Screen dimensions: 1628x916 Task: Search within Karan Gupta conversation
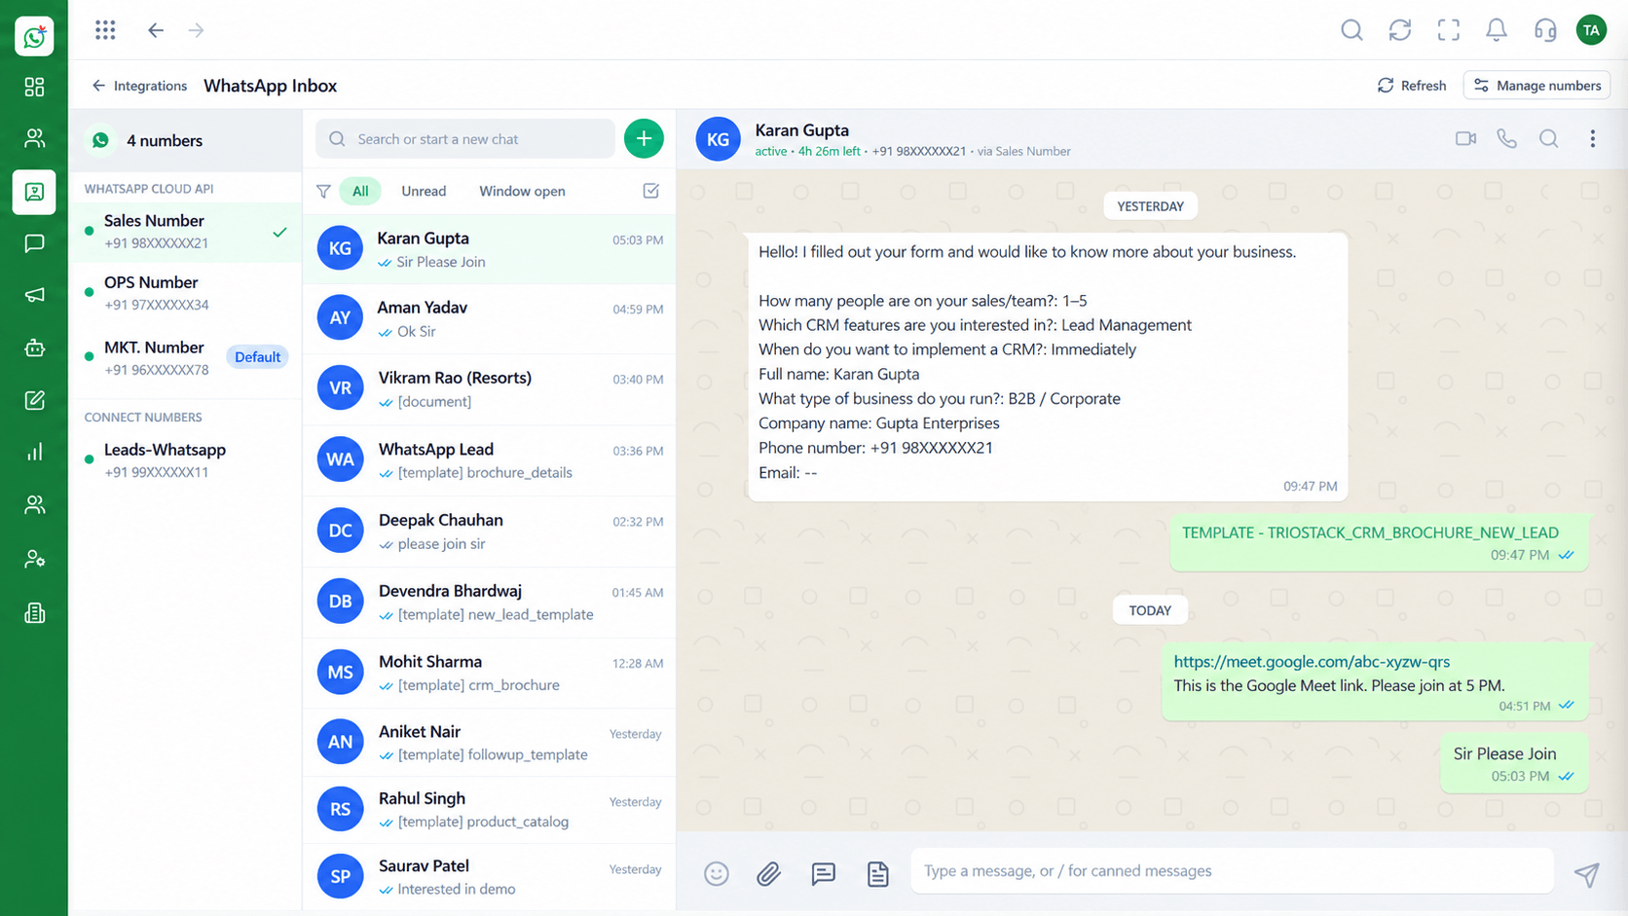(x=1549, y=139)
